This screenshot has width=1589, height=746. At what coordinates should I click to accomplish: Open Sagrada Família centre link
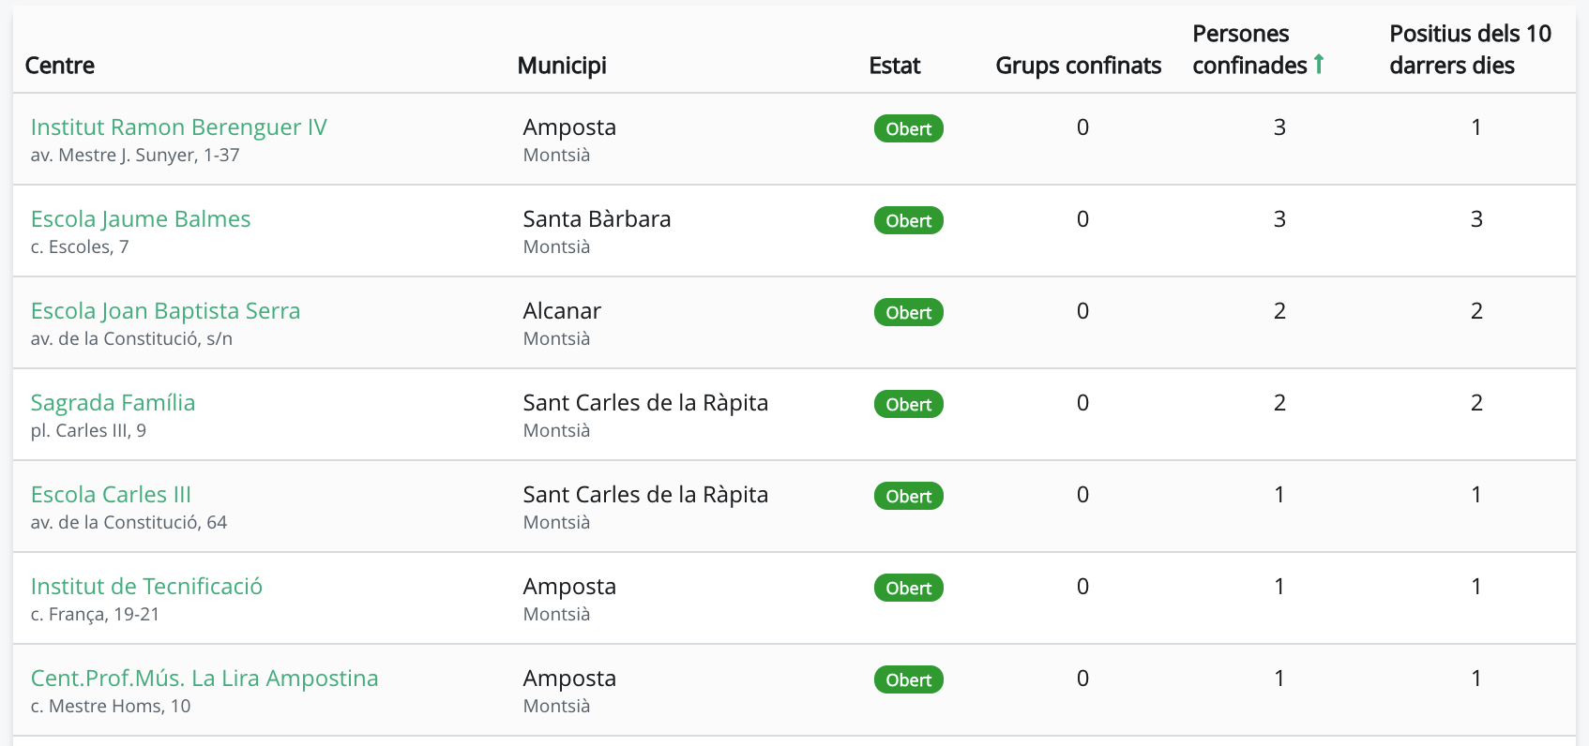click(113, 403)
